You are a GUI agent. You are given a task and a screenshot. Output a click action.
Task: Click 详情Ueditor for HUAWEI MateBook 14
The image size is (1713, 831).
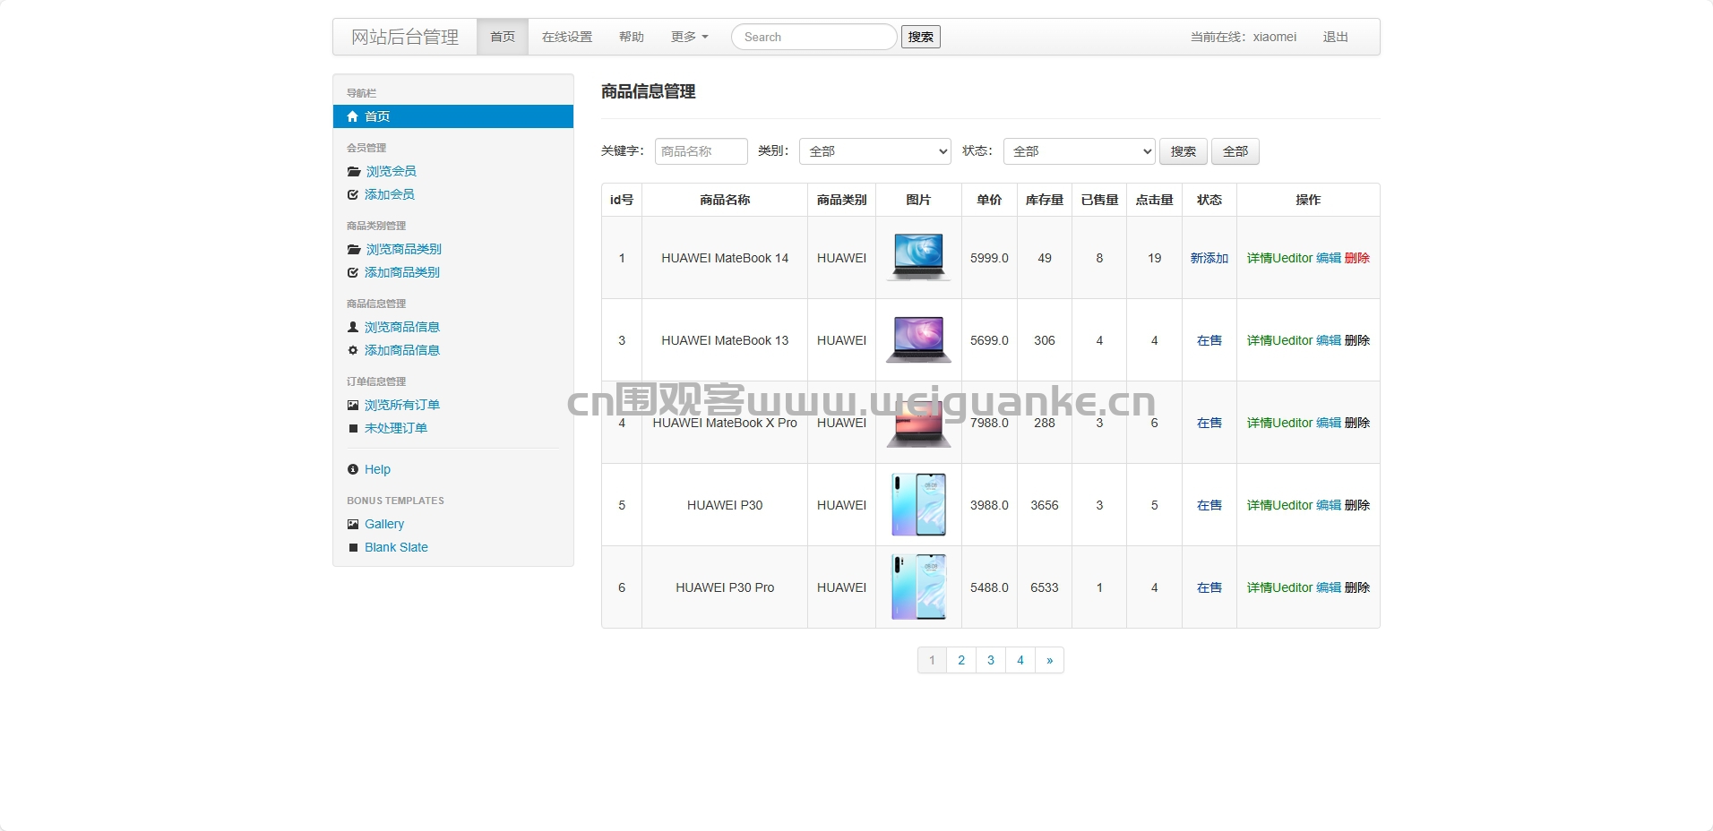1279,258
